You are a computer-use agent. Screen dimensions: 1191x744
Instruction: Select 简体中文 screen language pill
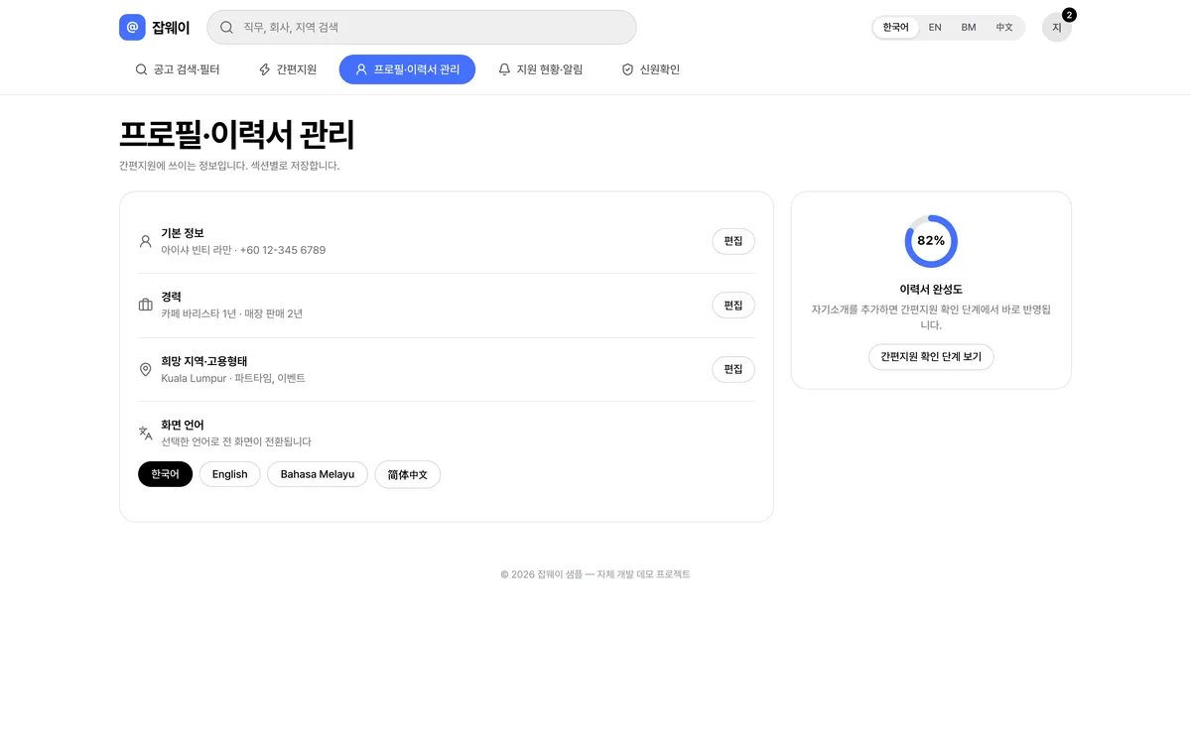click(x=408, y=474)
